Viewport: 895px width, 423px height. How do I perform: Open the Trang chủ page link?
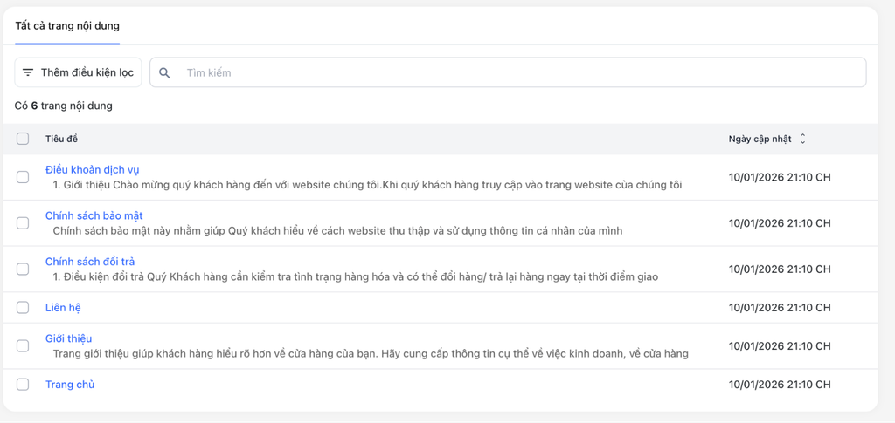(x=70, y=385)
